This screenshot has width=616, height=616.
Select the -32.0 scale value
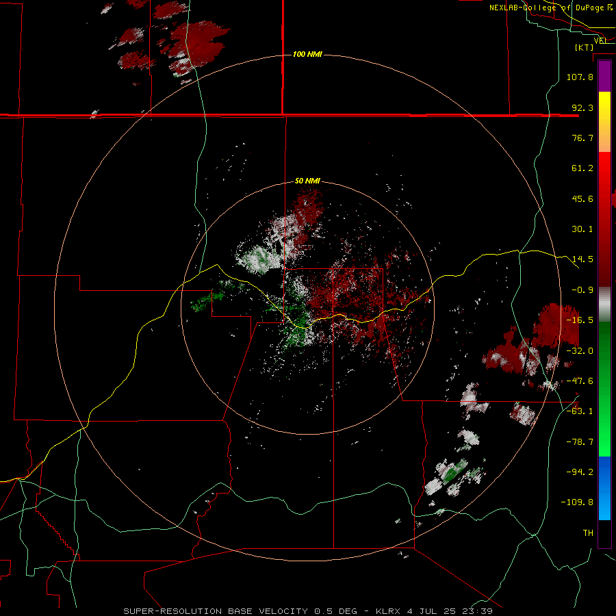[x=580, y=351]
